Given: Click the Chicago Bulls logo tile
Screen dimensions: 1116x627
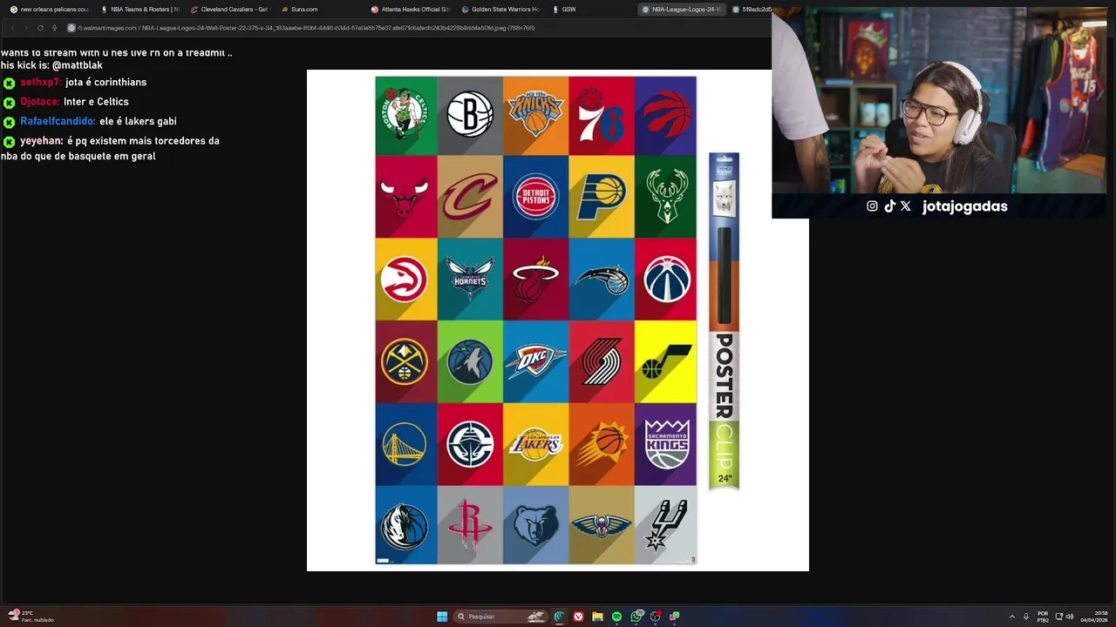Looking at the screenshot, I should click(x=406, y=196).
